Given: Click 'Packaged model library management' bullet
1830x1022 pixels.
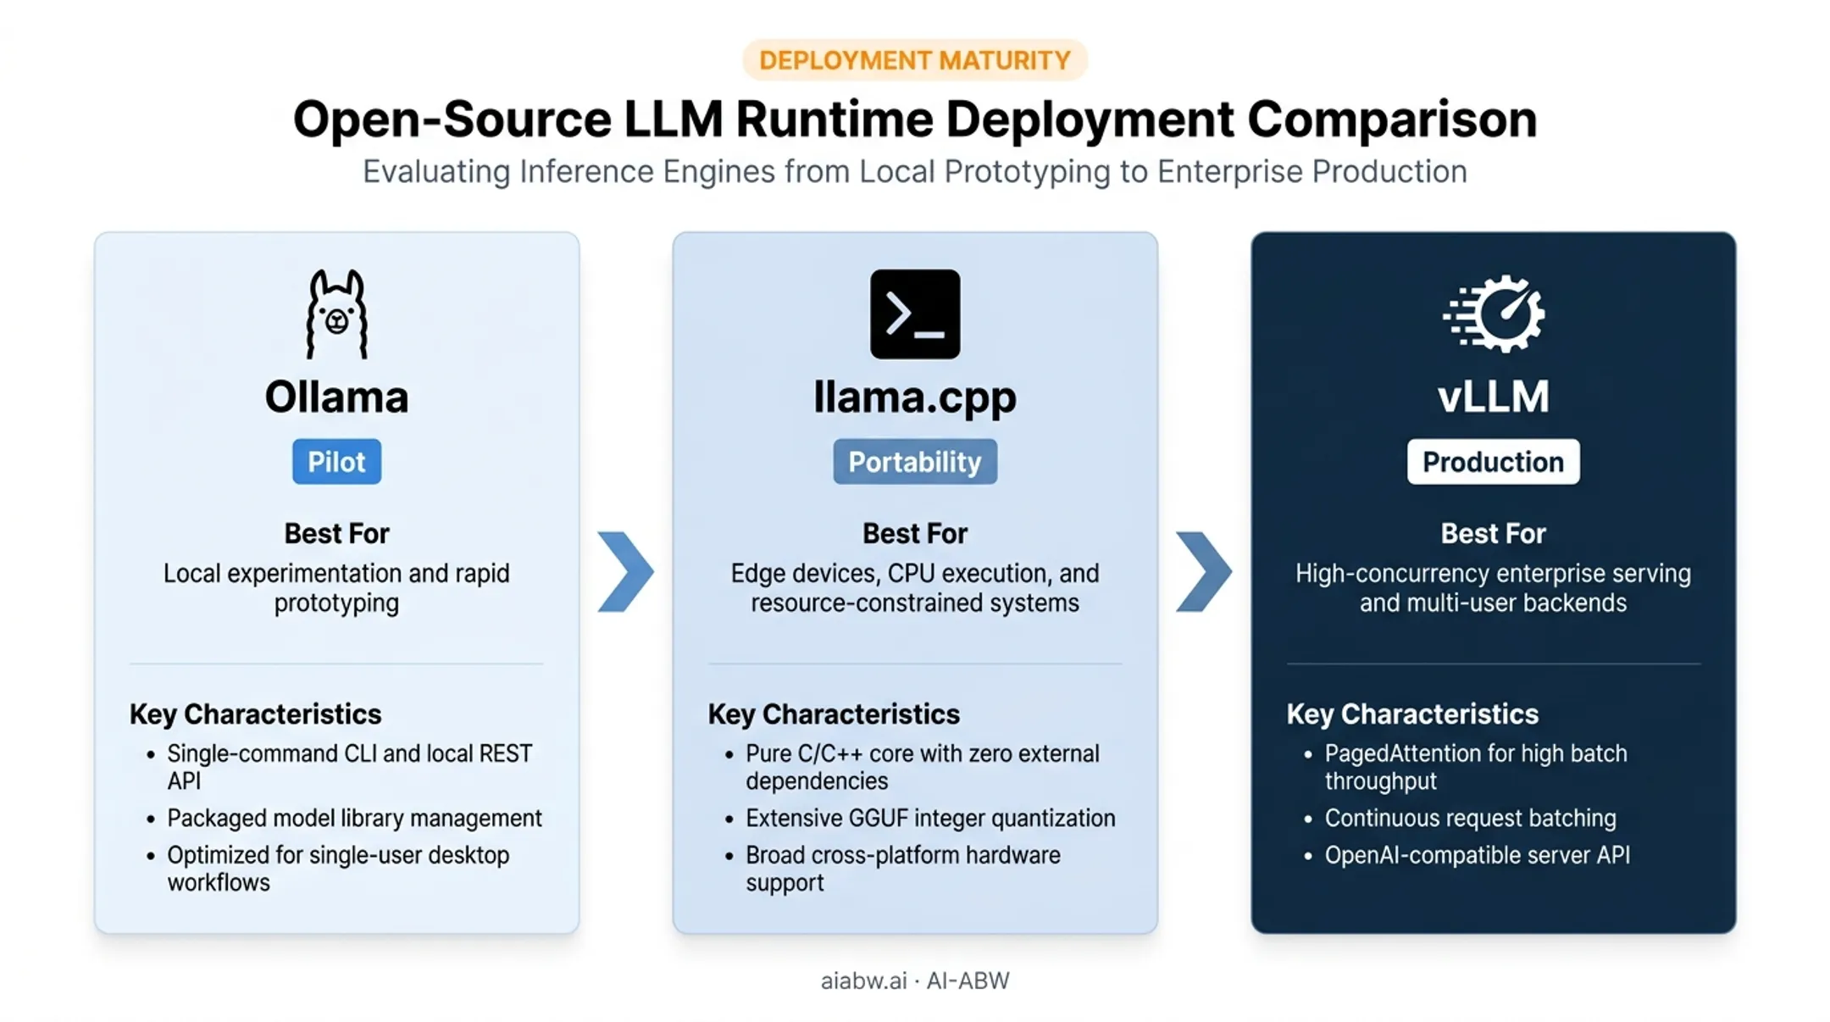Looking at the screenshot, I should click(354, 819).
